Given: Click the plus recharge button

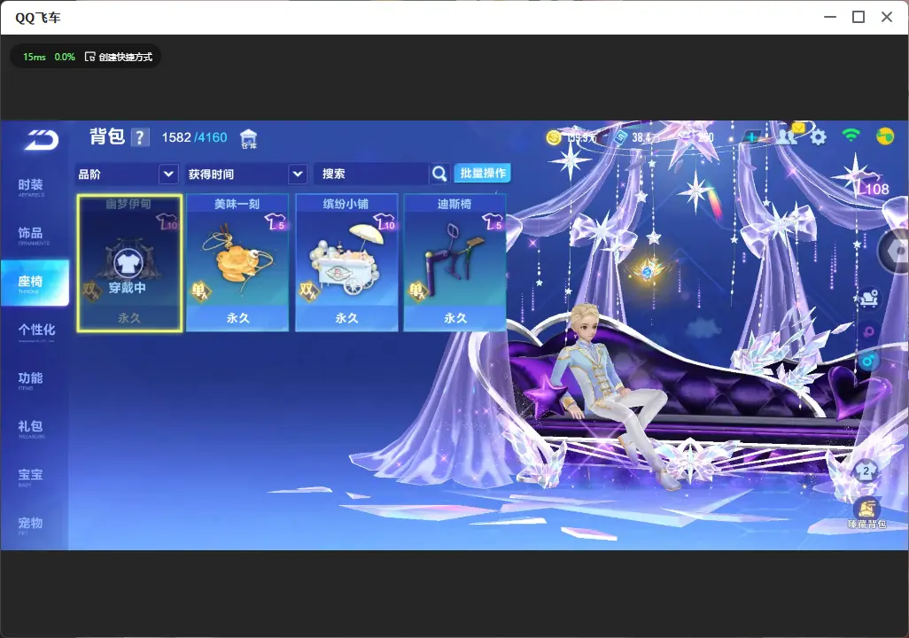Looking at the screenshot, I should pos(751,137).
